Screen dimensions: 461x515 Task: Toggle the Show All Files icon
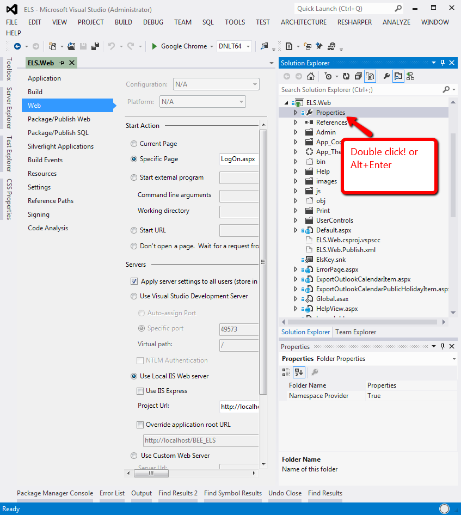click(370, 76)
